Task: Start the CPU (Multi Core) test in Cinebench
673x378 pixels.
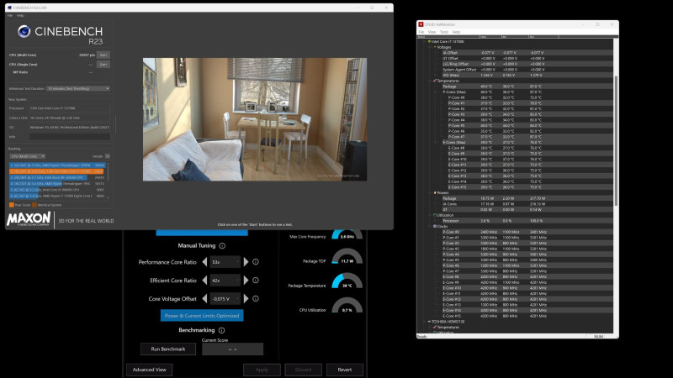Action: click(x=103, y=55)
